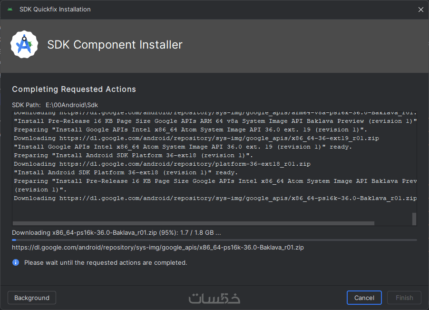Cancel the SDK component installation
This screenshot has width=429, height=310.
click(x=364, y=298)
